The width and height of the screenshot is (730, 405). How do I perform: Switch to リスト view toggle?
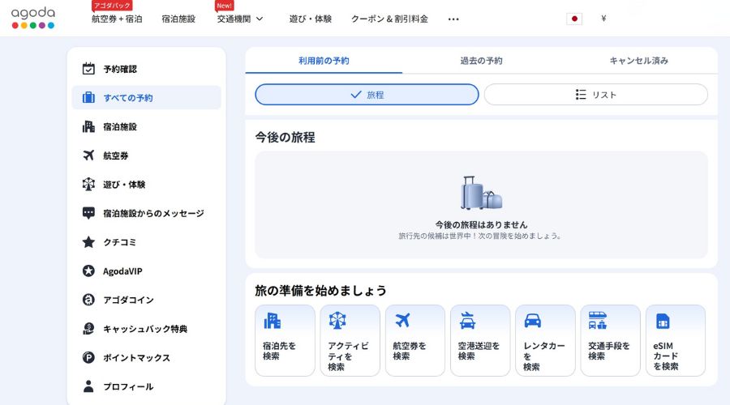pyautogui.click(x=596, y=95)
